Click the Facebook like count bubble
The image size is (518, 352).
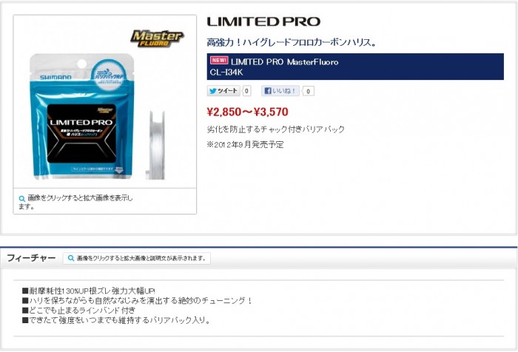(x=308, y=91)
